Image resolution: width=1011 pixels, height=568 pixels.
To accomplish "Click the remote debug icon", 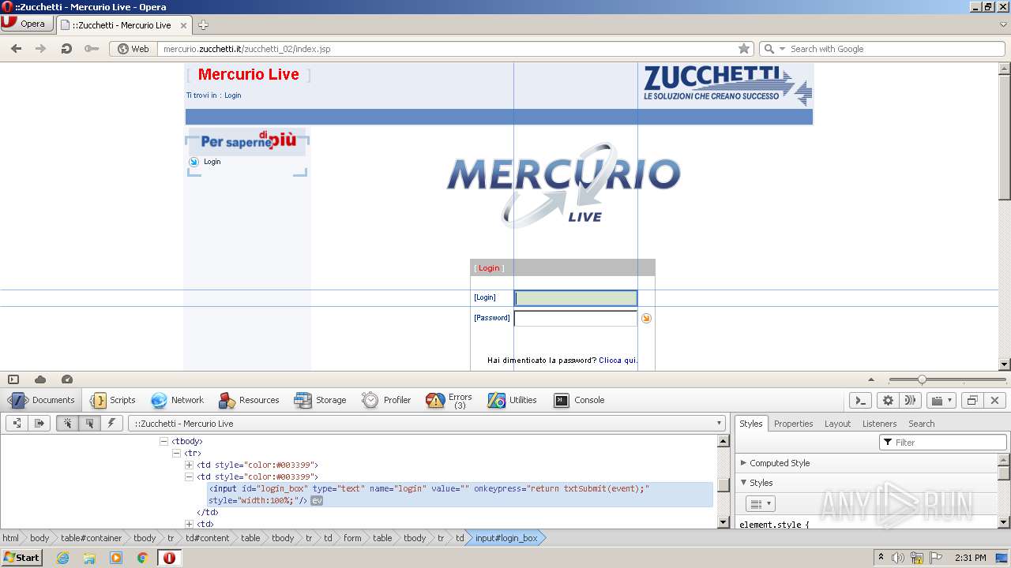I will click(x=910, y=400).
